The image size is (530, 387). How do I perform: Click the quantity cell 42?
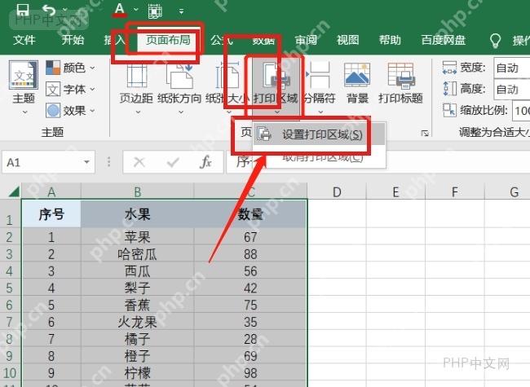point(250,288)
